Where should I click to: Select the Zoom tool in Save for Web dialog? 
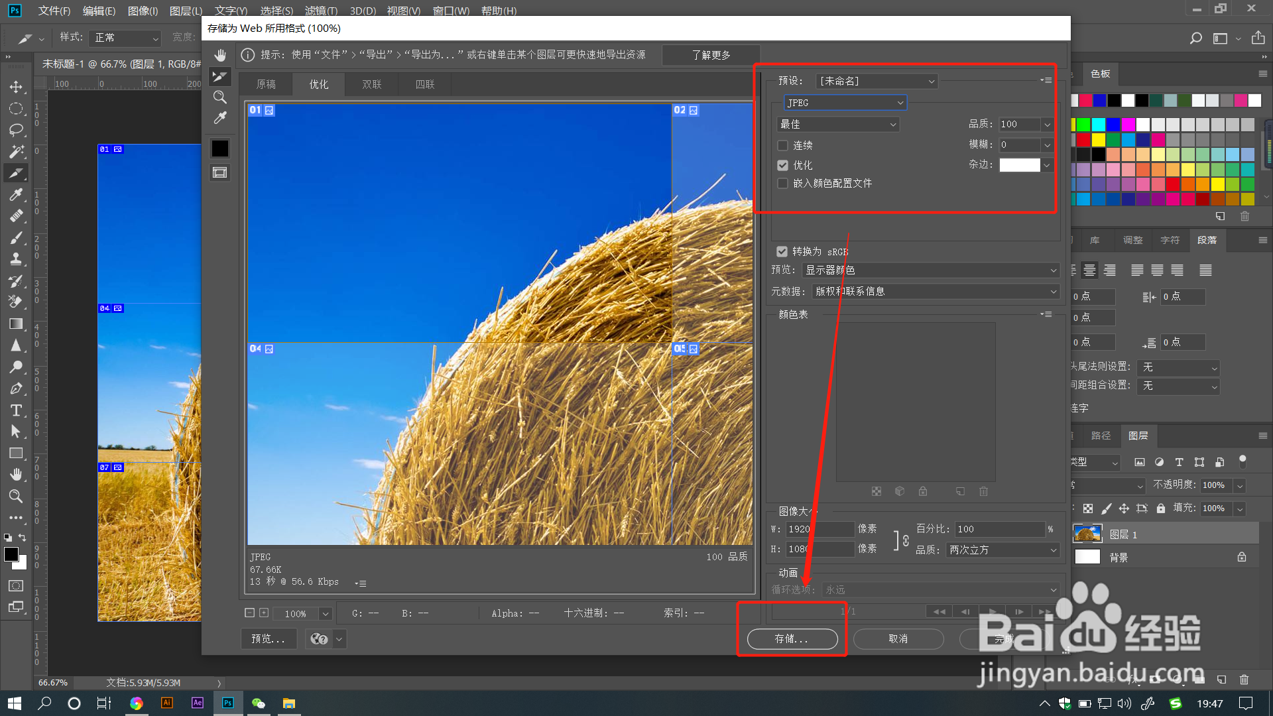[220, 97]
